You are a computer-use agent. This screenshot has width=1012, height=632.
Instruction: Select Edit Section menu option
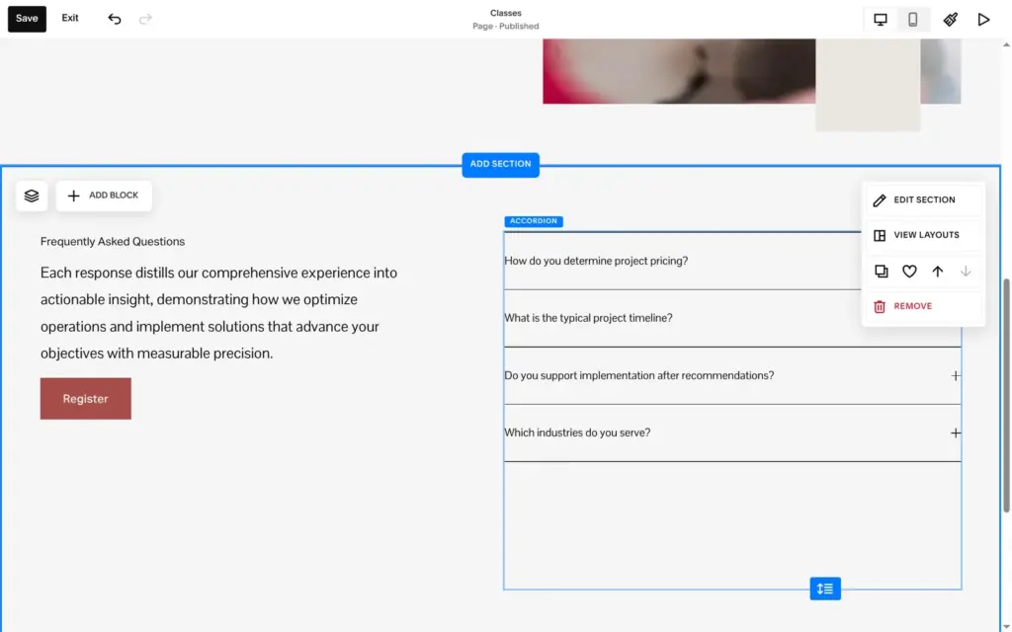tap(924, 199)
